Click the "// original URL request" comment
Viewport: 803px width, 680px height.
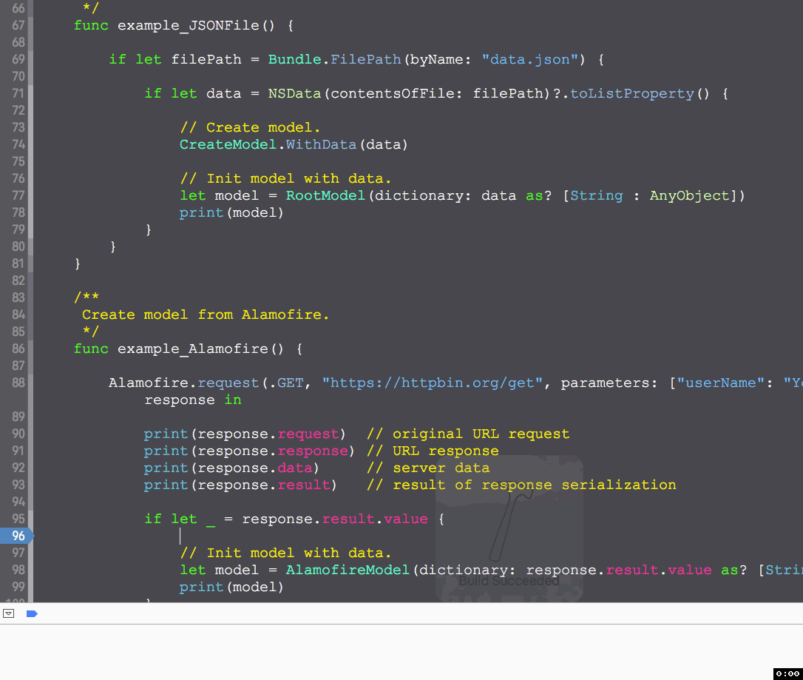468,434
